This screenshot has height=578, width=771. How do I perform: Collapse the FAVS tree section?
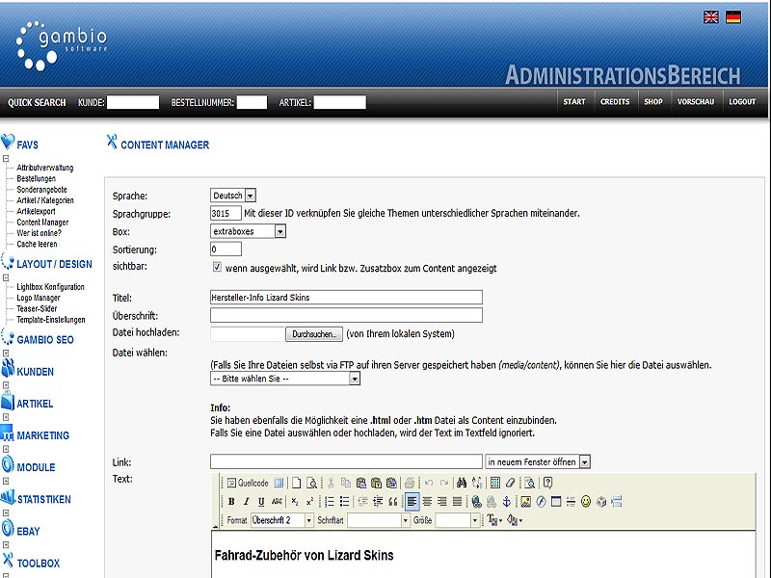[6, 158]
